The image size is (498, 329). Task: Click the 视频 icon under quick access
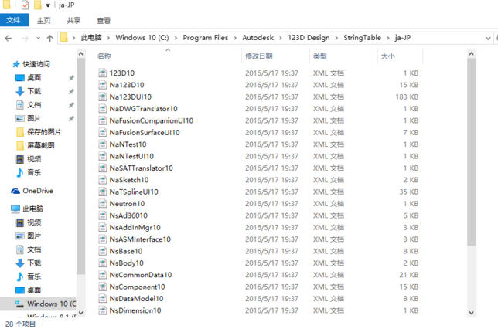pos(19,159)
